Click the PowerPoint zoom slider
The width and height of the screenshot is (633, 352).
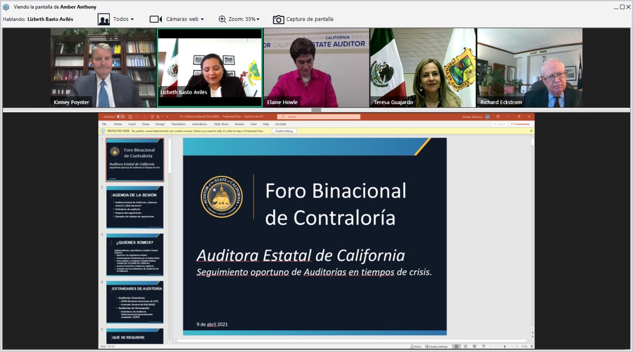pyautogui.click(x=504, y=347)
